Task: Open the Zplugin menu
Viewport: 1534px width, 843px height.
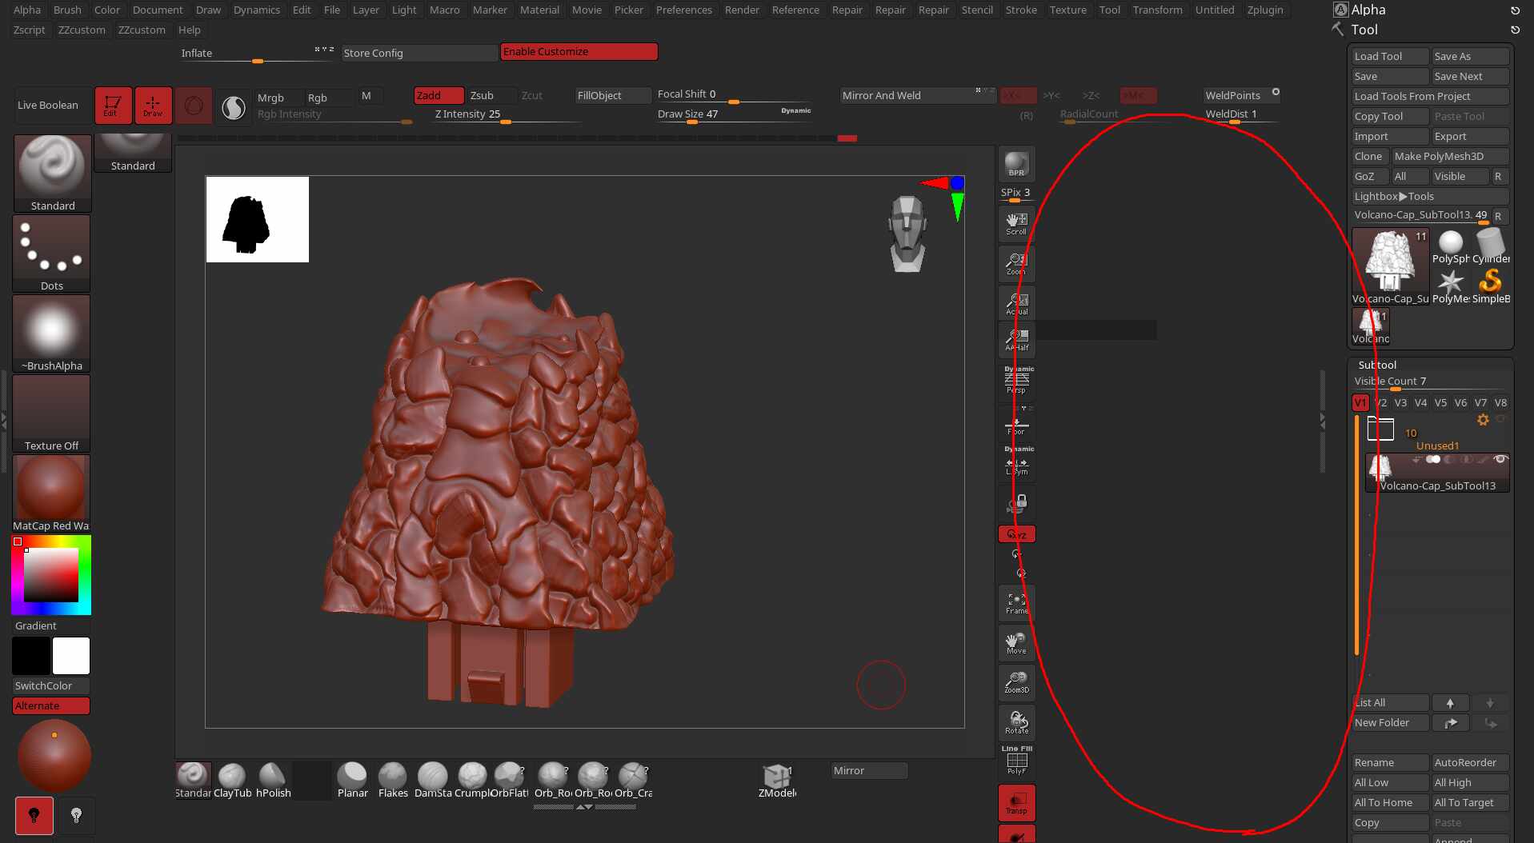Action: (x=1264, y=10)
